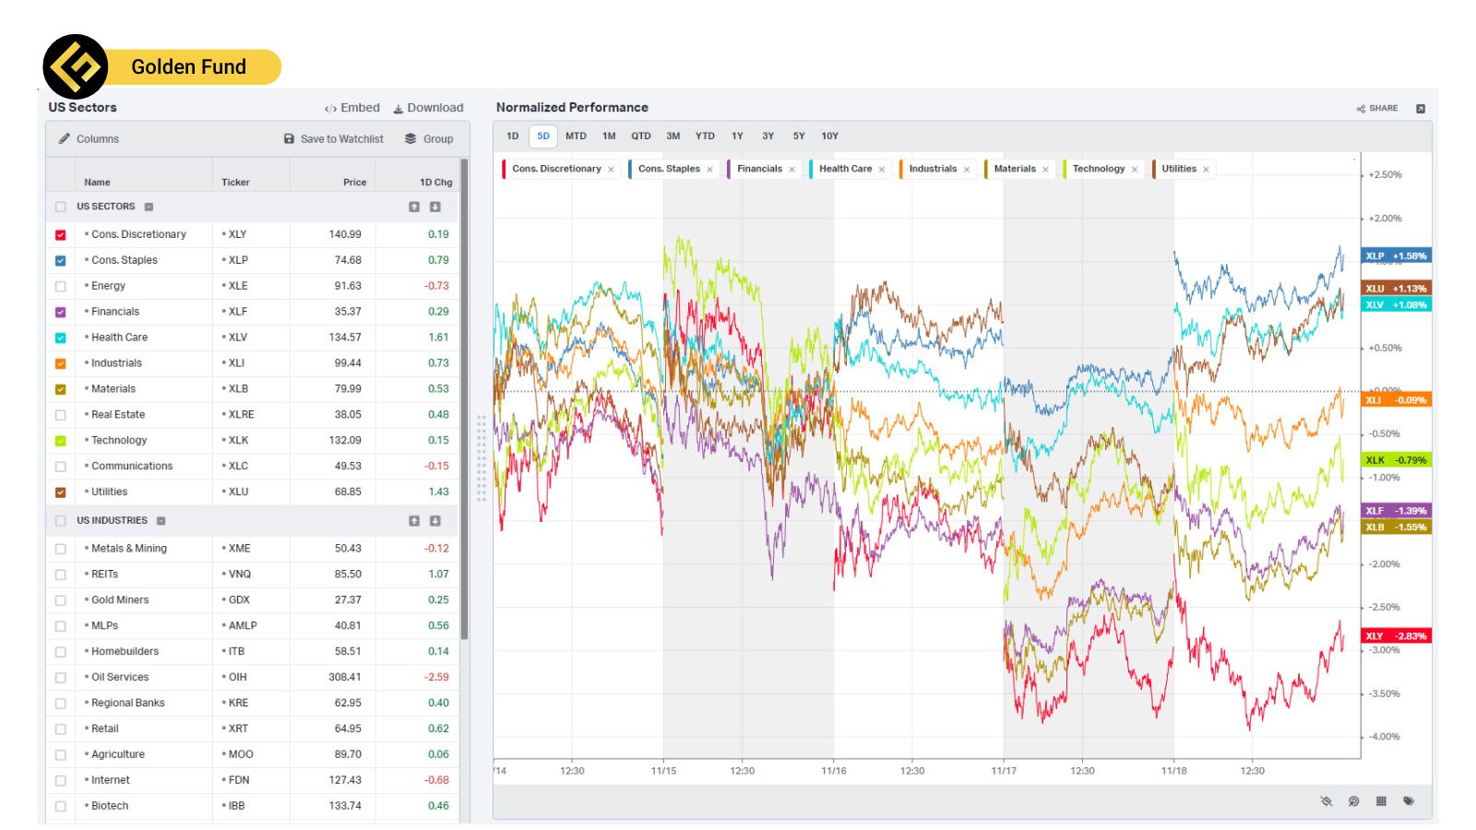Remove the Financials chip from the chart
Screen dimensions: 1476x830
(792, 170)
